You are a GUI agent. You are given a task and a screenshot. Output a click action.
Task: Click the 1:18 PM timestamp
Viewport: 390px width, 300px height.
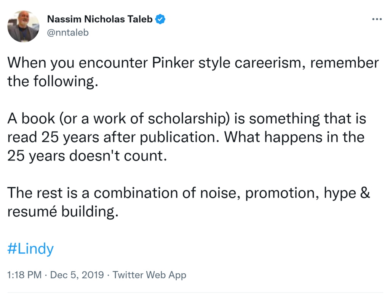pos(24,274)
